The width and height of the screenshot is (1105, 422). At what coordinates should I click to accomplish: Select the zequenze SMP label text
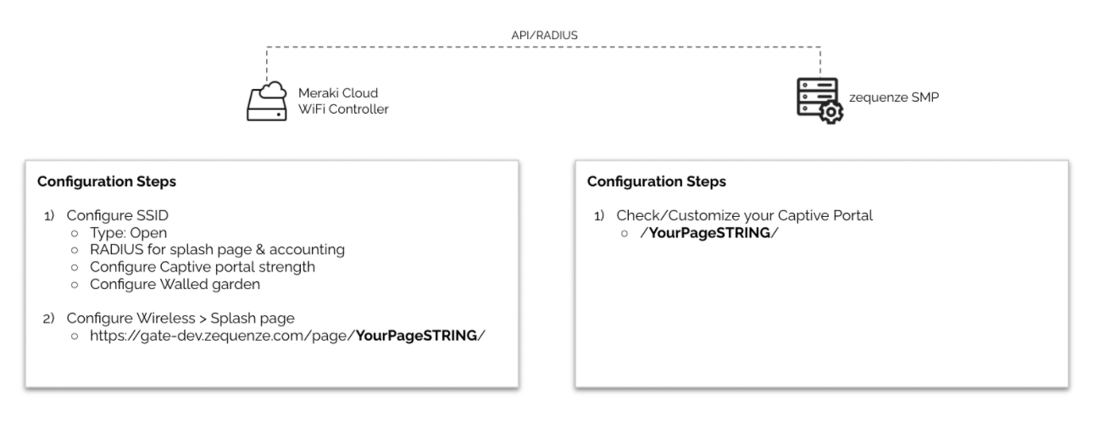coord(886,97)
